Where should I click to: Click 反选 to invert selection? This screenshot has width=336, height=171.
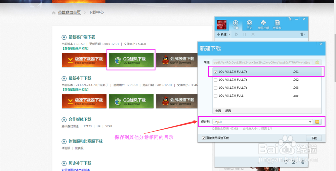tap(228, 111)
